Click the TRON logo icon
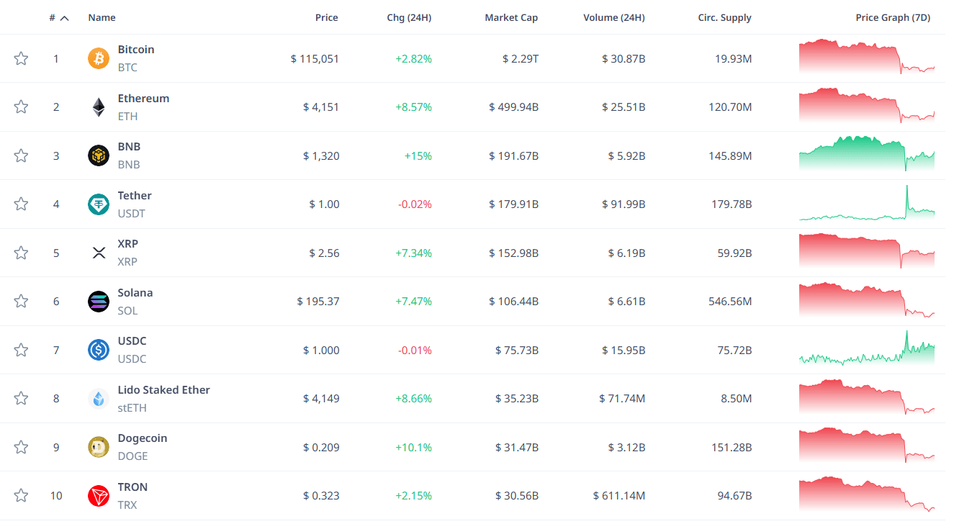 point(99,496)
